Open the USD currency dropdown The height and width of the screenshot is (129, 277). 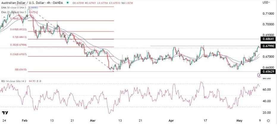(267, 2)
